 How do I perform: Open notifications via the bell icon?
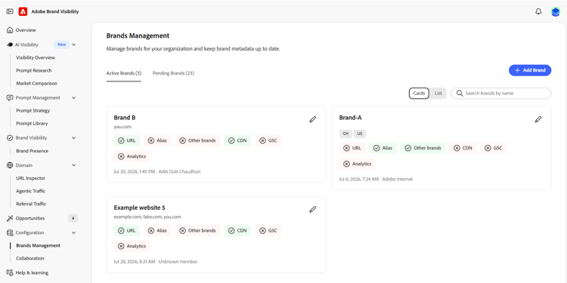tap(538, 11)
